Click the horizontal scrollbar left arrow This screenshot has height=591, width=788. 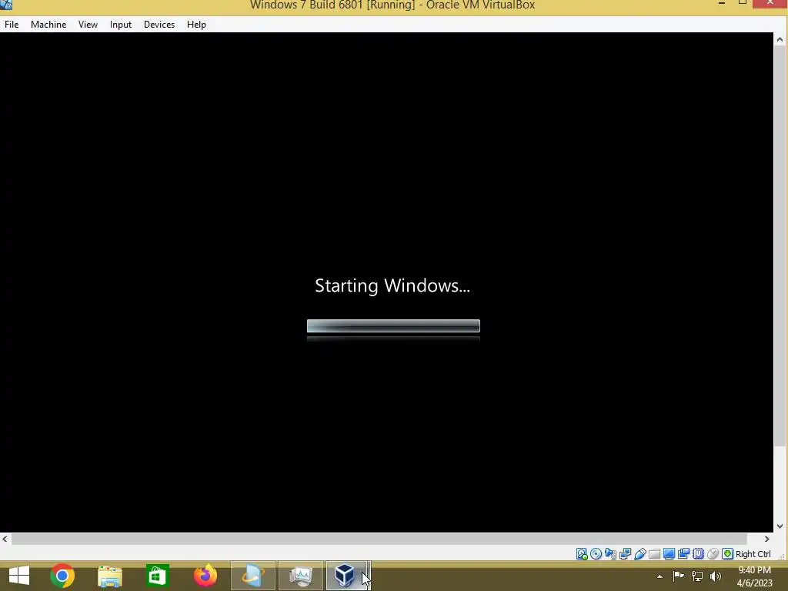tap(5, 539)
